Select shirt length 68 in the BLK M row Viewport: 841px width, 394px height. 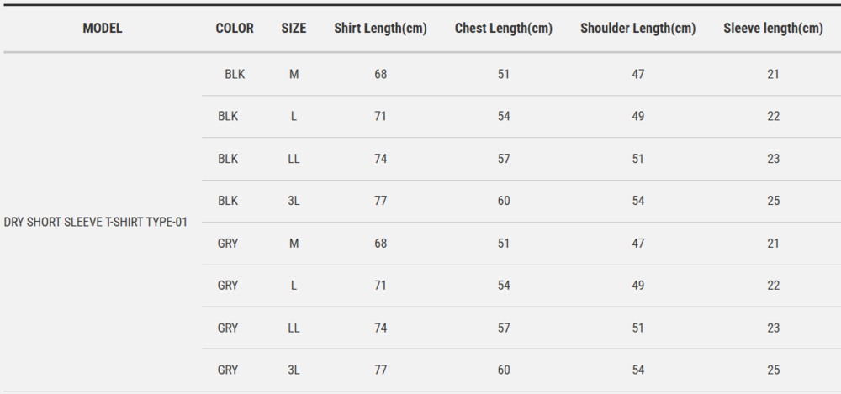[x=381, y=74]
